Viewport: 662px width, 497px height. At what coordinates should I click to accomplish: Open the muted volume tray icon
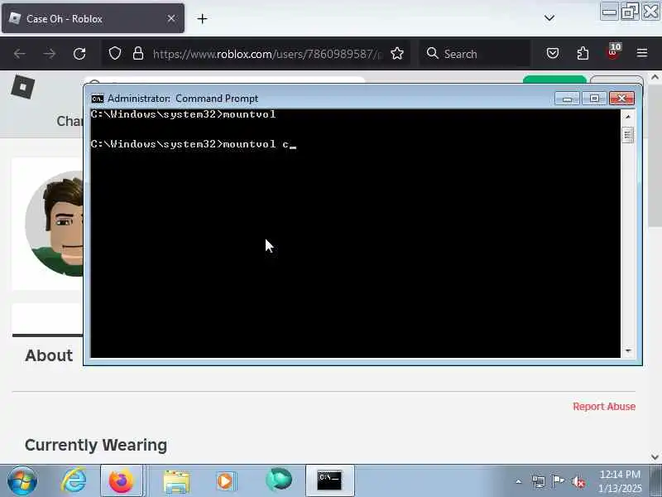point(578,481)
